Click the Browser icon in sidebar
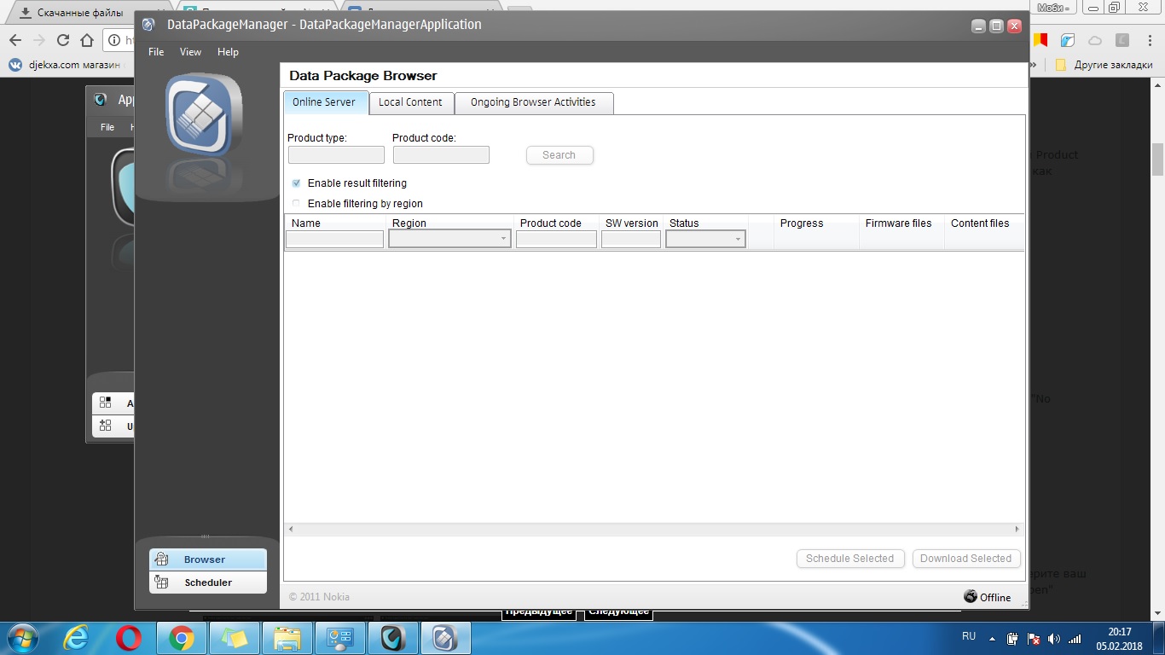 161,559
